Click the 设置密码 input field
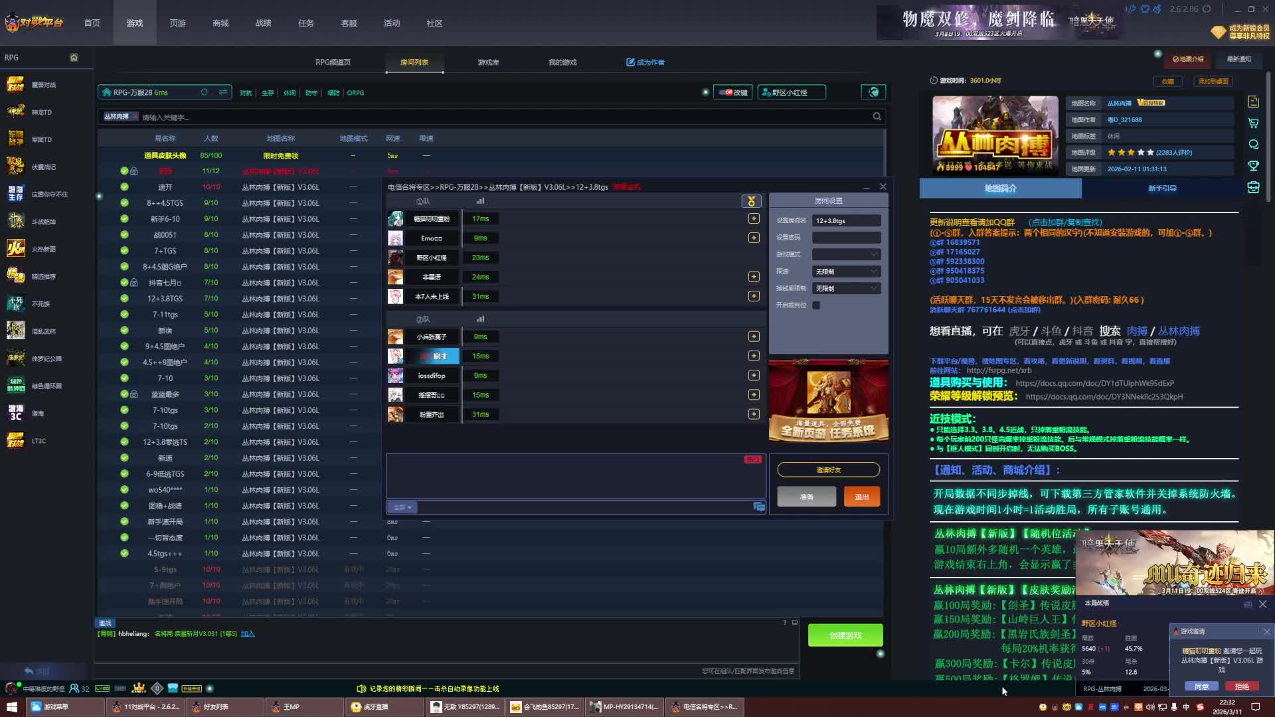Image resolution: width=1275 pixels, height=717 pixels. tap(846, 238)
